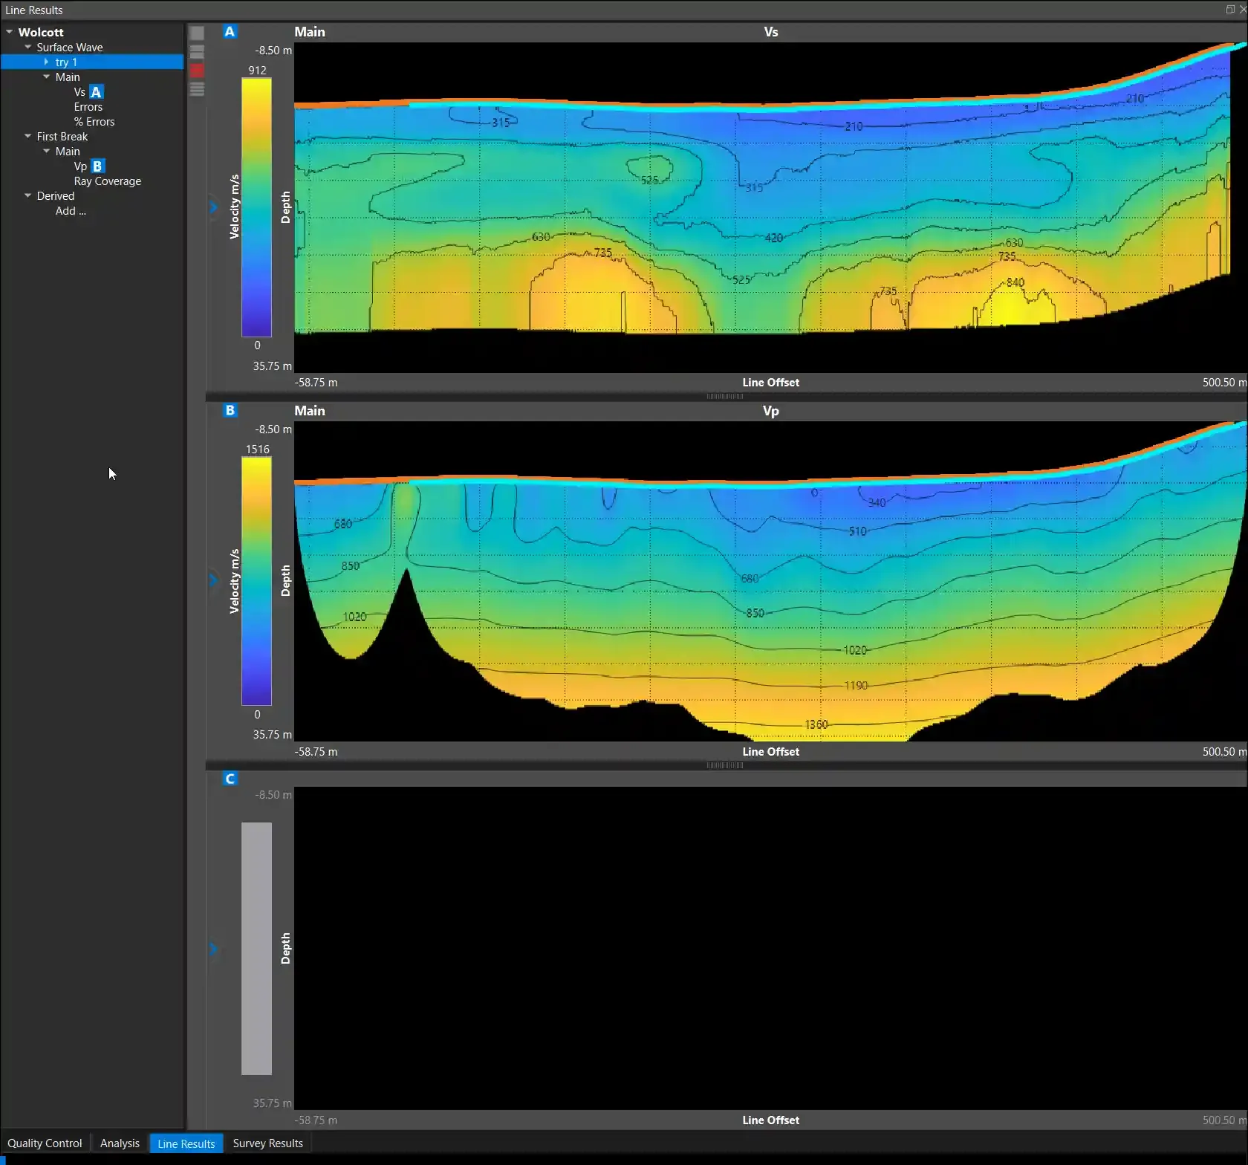Switch to the Survey Results tab
This screenshot has width=1248, height=1165.
(268, 1143)
